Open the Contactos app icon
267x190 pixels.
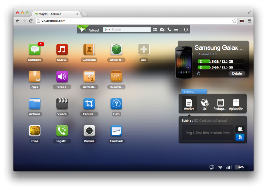89,49
